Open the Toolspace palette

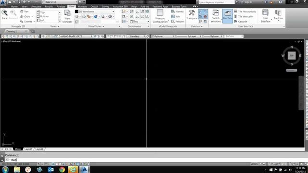tap(192, 15)
